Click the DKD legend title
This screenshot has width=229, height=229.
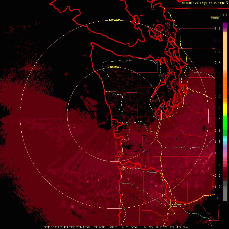[223, 15]
